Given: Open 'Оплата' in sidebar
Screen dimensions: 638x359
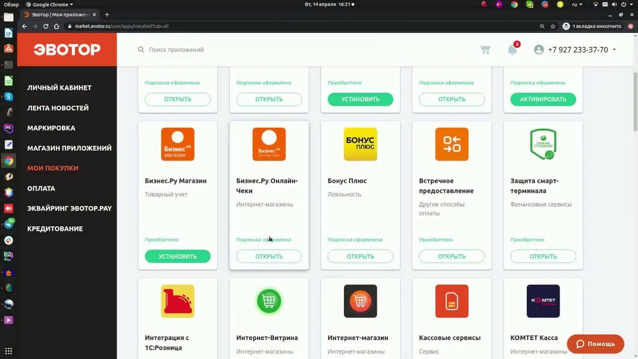Looking at the screenshot, I should click(41, 188).
